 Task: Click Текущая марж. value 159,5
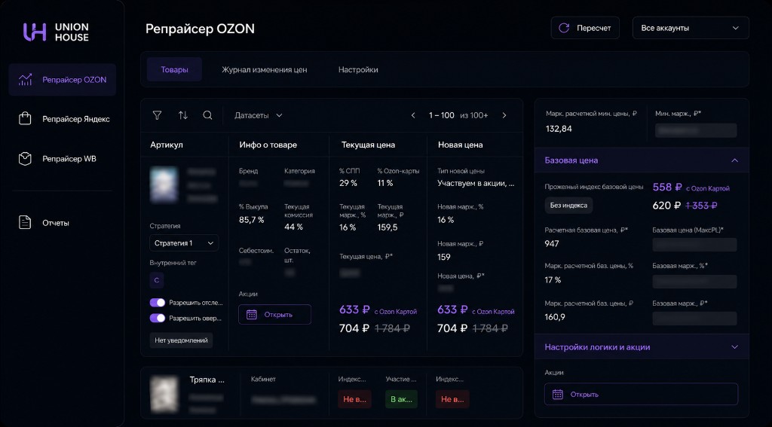pyautogui.click(x=387, y=227)
